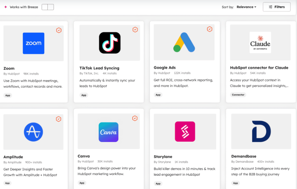
Task: Click '98K installs' on Zoom card
Action: click(x=31, y=74)
